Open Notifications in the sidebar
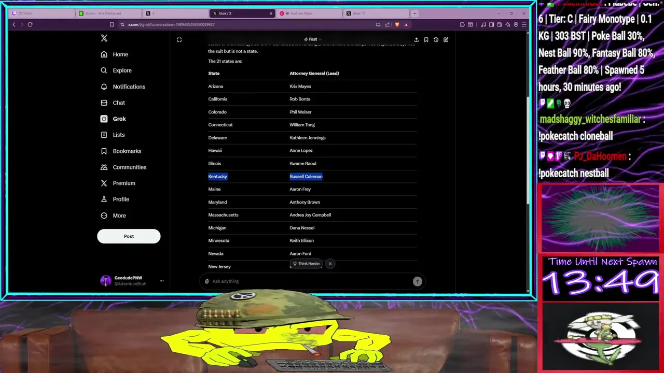This screenshot has width=664, height=373. pos(123,87)
